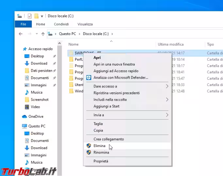Click 'Questo PC' in the address bar
The height and width of the screenshot is (176, 223).
tap(67, 34)
